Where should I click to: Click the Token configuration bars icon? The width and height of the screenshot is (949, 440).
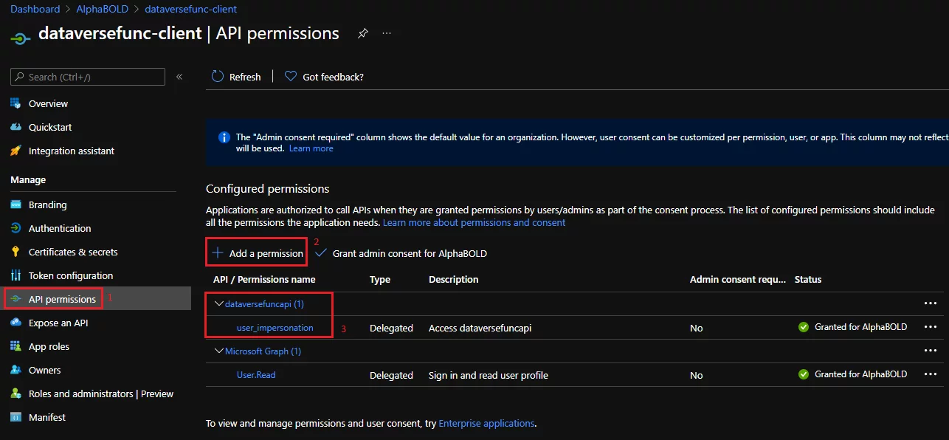[15, 275]
